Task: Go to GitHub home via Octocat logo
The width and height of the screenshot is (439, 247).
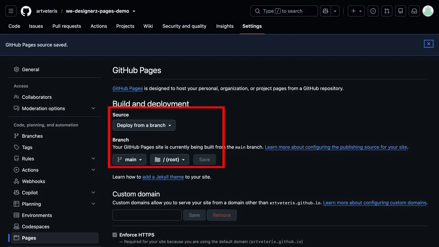Action: coord(26,11)
